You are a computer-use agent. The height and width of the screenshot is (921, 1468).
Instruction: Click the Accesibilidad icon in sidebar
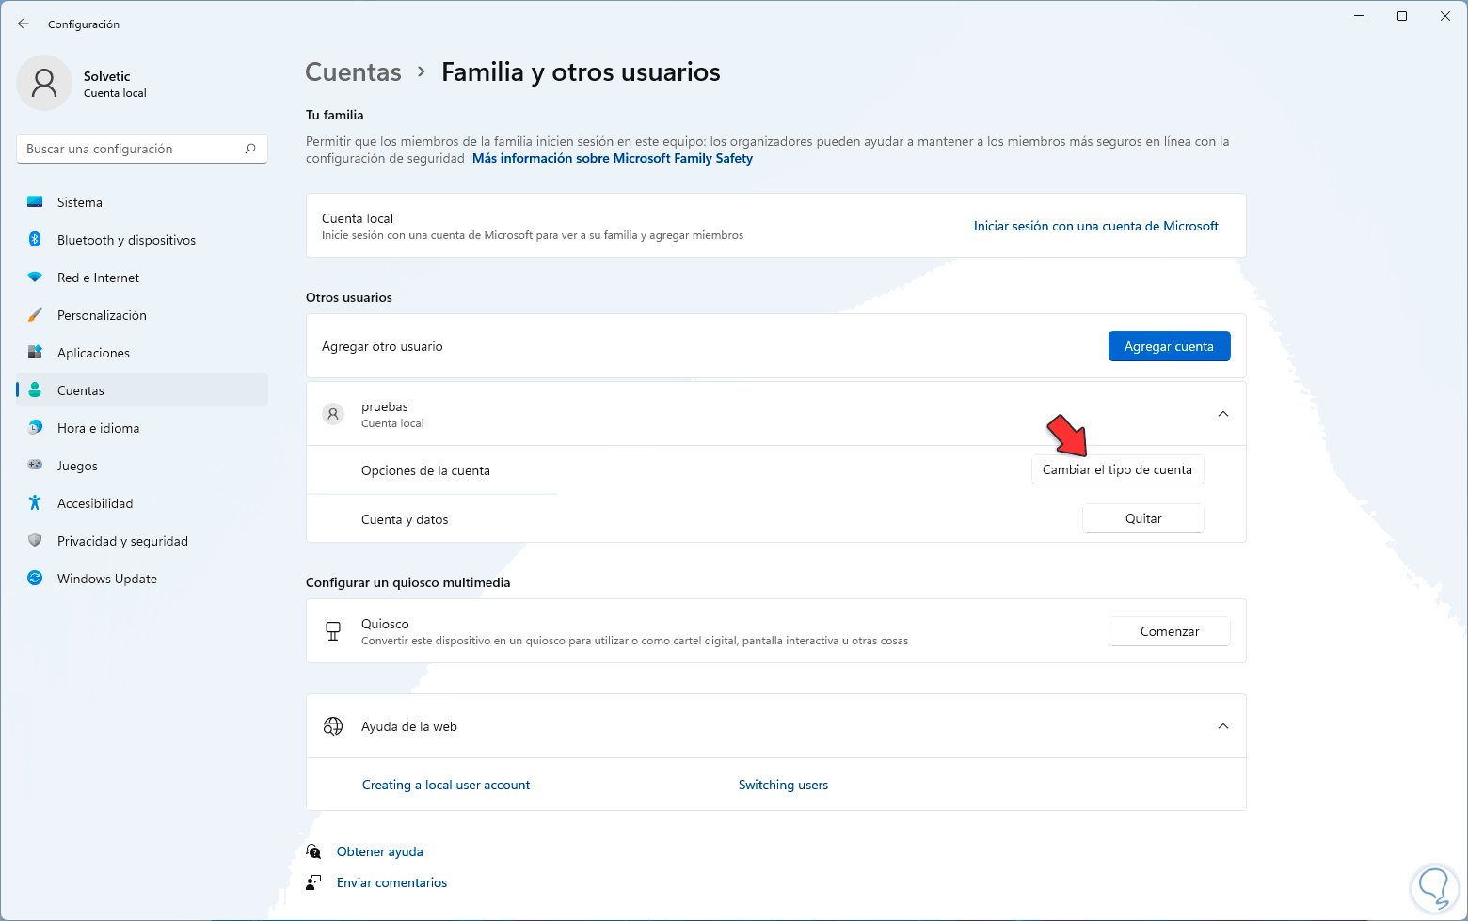[x=35, y=503]
